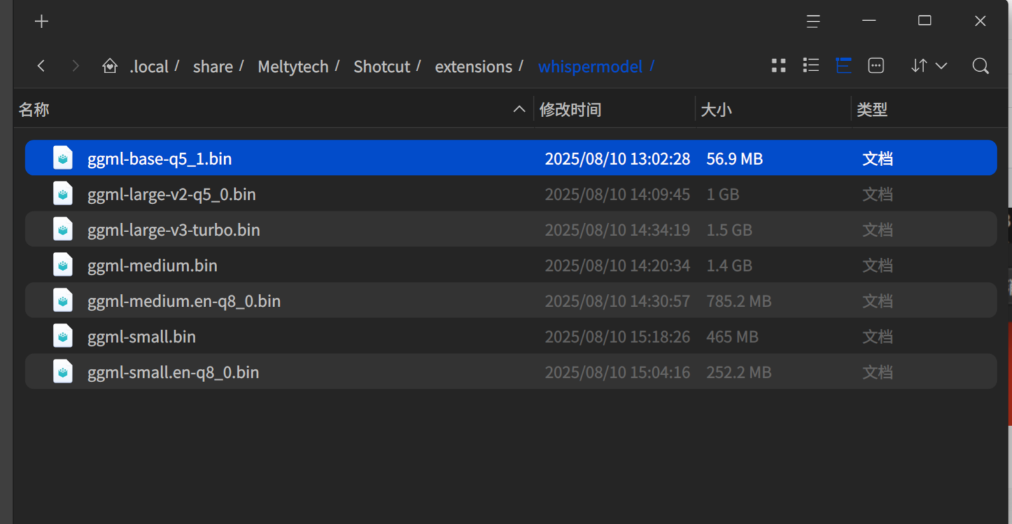Open the file search
The width and height of the screenshot is (1012, 524).
[980, 65]
